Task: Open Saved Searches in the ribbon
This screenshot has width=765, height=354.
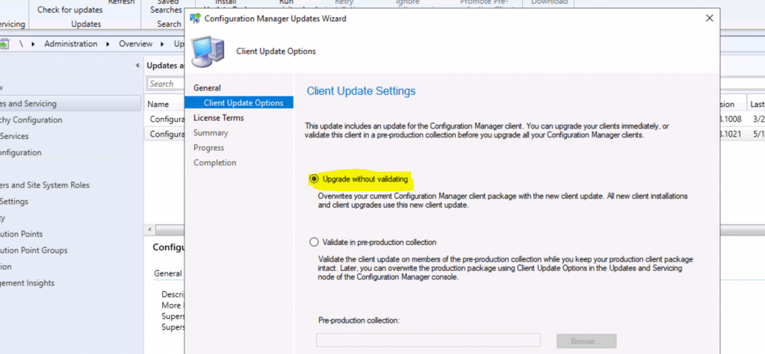Action: 165,7
